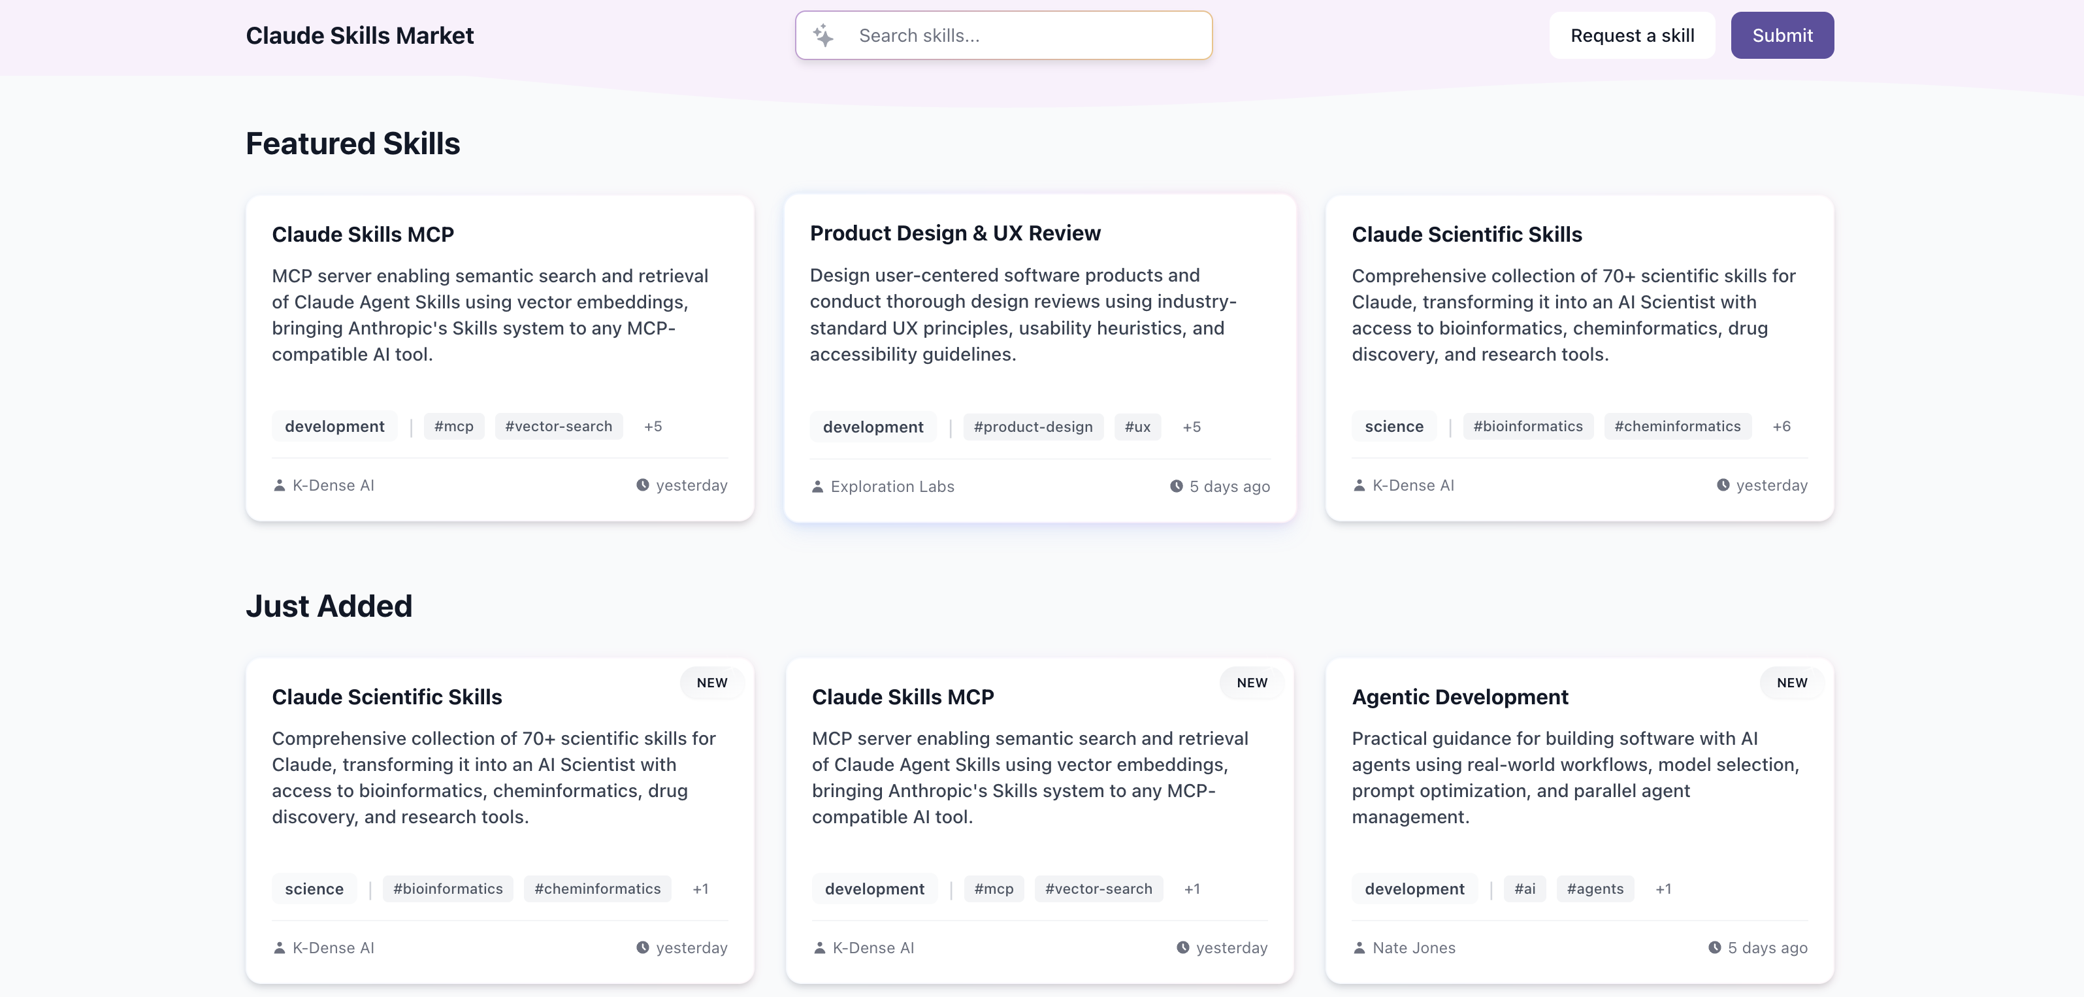Click clock icon next to '5 days ago' on Product Design card

[1177, 486]
